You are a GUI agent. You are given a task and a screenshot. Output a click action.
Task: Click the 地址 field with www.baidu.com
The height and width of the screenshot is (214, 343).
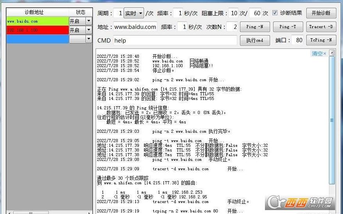pyautogui.click(x=135, y=27)
